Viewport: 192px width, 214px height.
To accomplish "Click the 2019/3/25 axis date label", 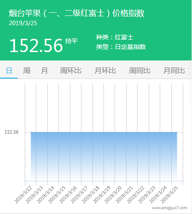I will click(x=169, y=195).
